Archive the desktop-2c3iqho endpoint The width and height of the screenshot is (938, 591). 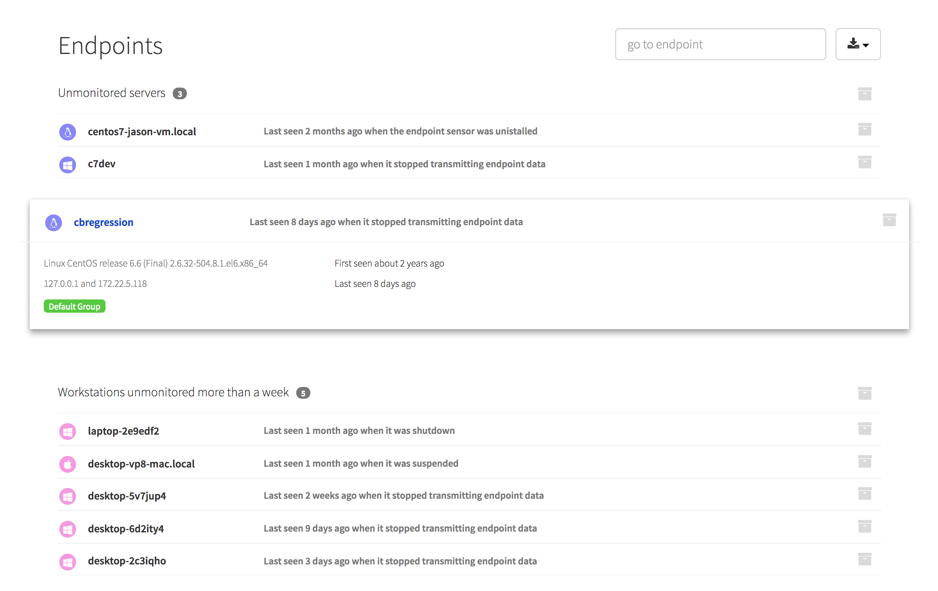tap(865, 559)
